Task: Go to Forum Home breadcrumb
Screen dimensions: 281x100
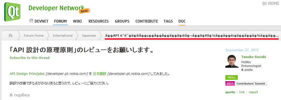Action: pos(34,36)
